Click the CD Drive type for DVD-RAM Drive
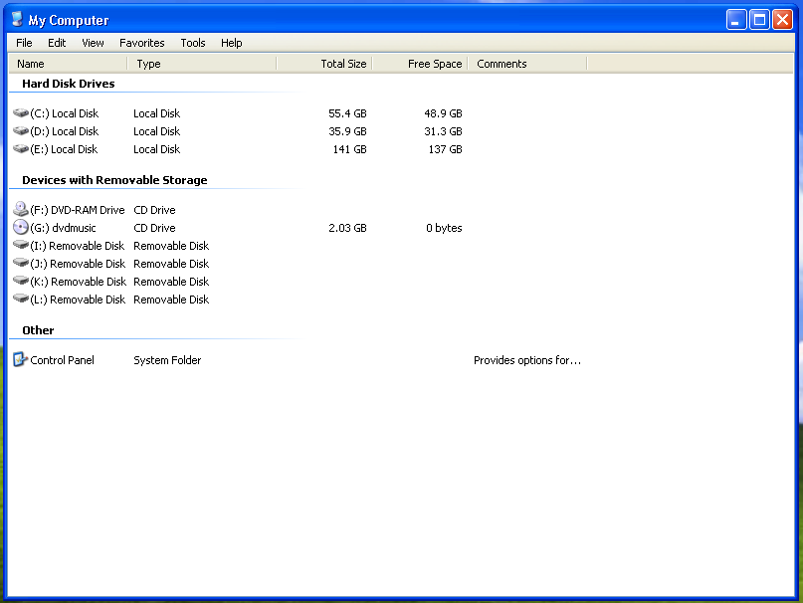Image resolution: width=803 pixels, height=603 pixels. tap(154, 210)
